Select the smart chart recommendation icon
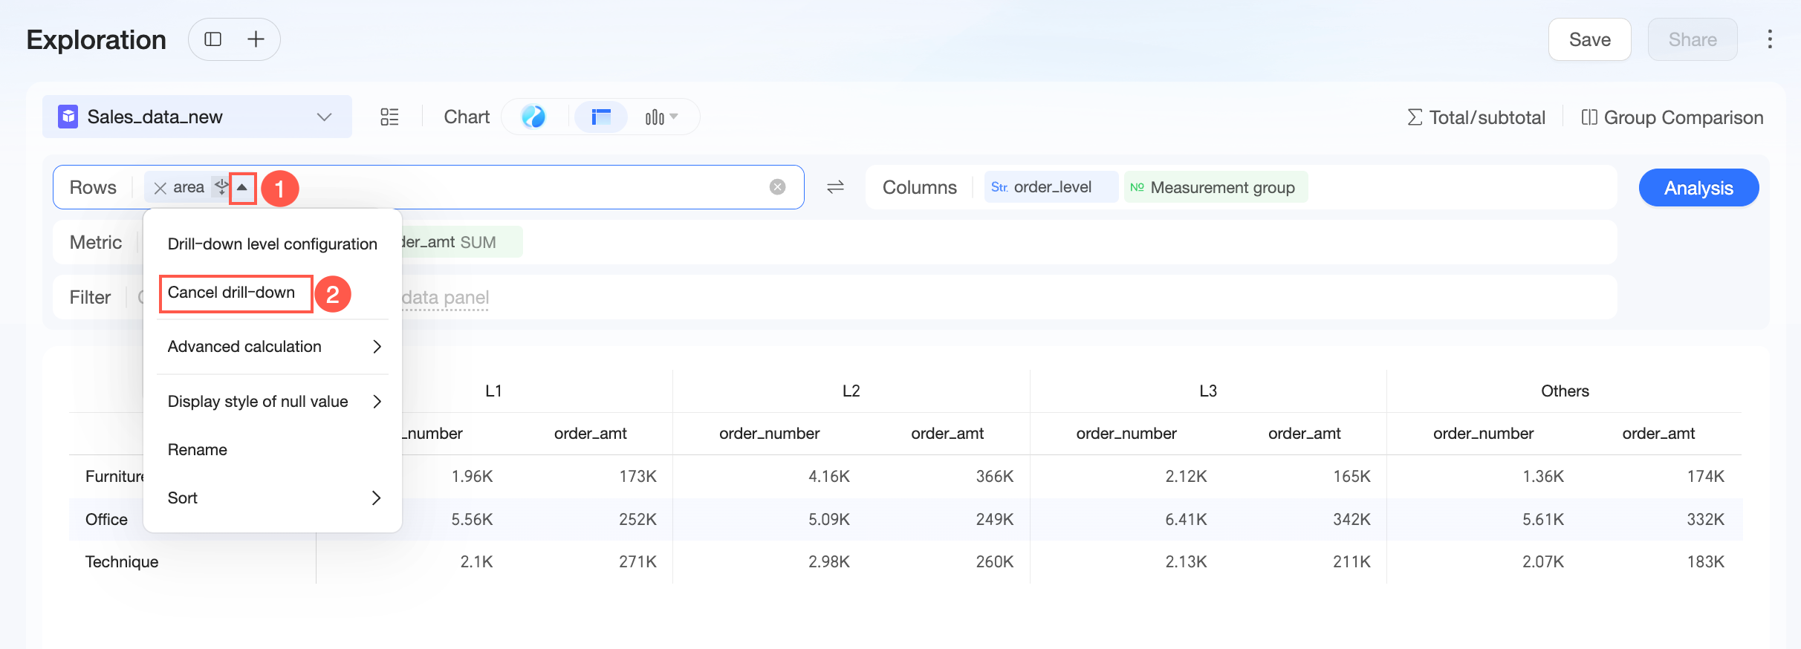This screenshot has width=1801, height=649. click(x=533, y=117)
